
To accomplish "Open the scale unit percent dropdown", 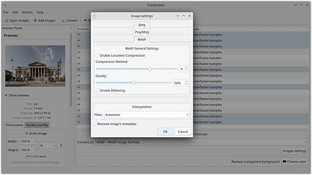I will click(49, 145).
